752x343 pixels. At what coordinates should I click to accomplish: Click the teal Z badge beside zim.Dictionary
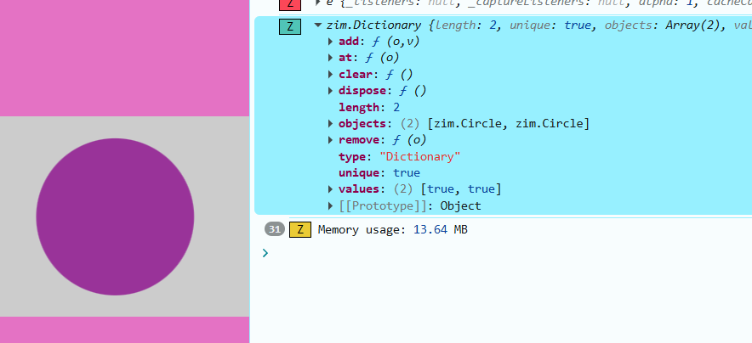click(290, 26)
